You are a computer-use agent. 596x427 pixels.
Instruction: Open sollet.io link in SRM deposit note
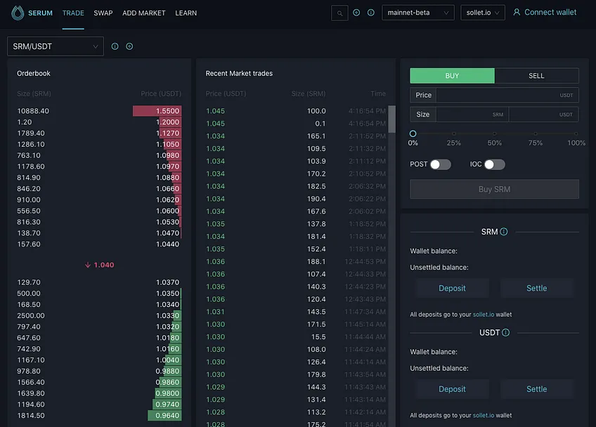484,315
